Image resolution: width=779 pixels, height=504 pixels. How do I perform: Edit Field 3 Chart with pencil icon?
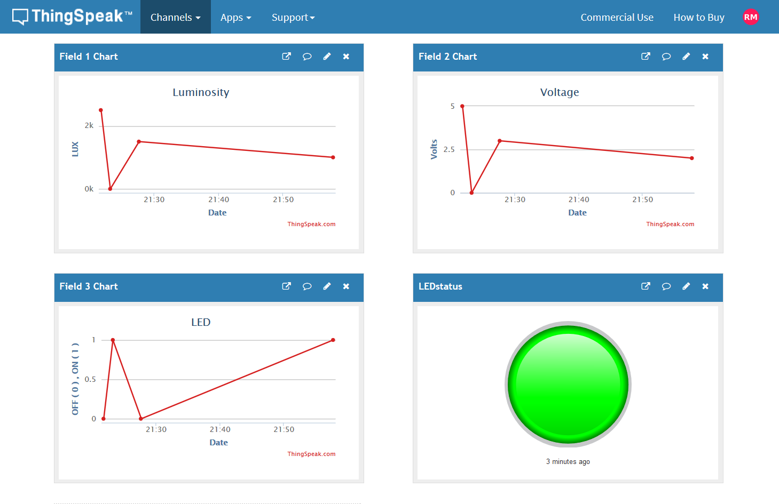click(x=327, y=286)
